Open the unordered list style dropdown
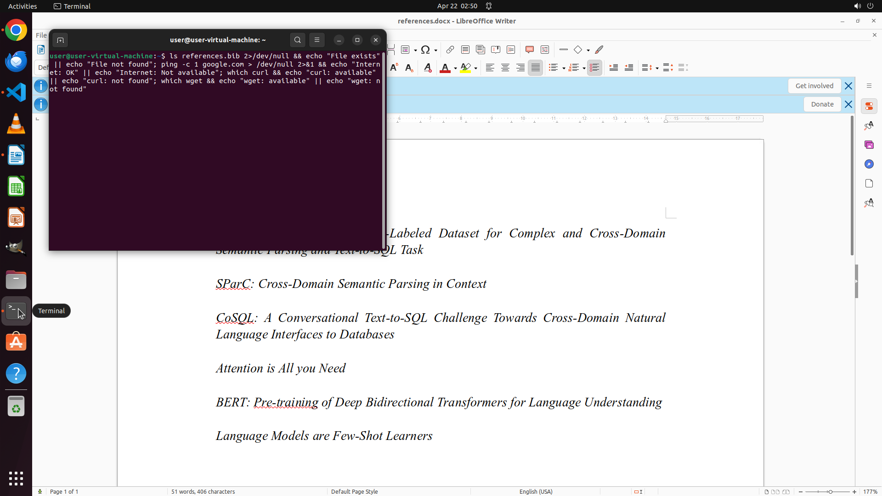The image size is (882, 496). coord(564,68)
